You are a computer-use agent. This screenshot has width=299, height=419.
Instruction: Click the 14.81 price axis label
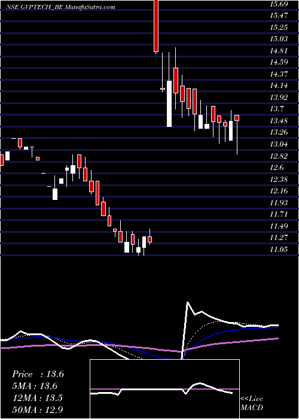(279, 51)
